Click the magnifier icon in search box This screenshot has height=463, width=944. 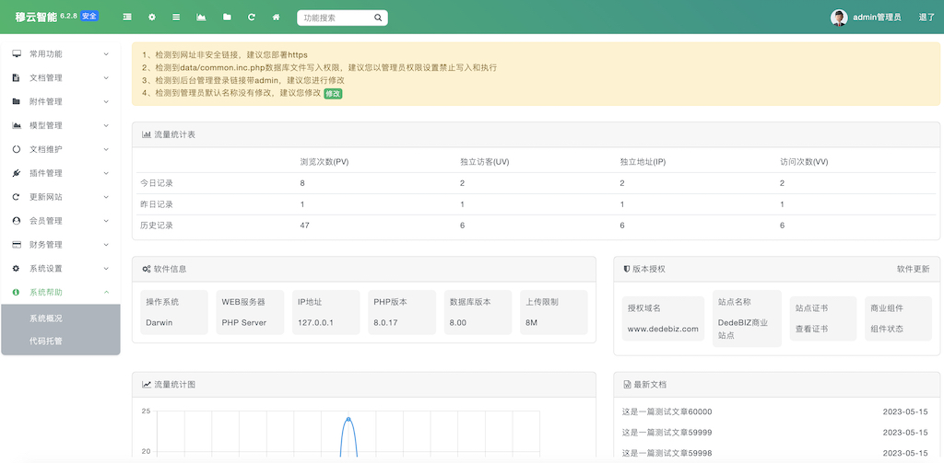pos(378,17)
